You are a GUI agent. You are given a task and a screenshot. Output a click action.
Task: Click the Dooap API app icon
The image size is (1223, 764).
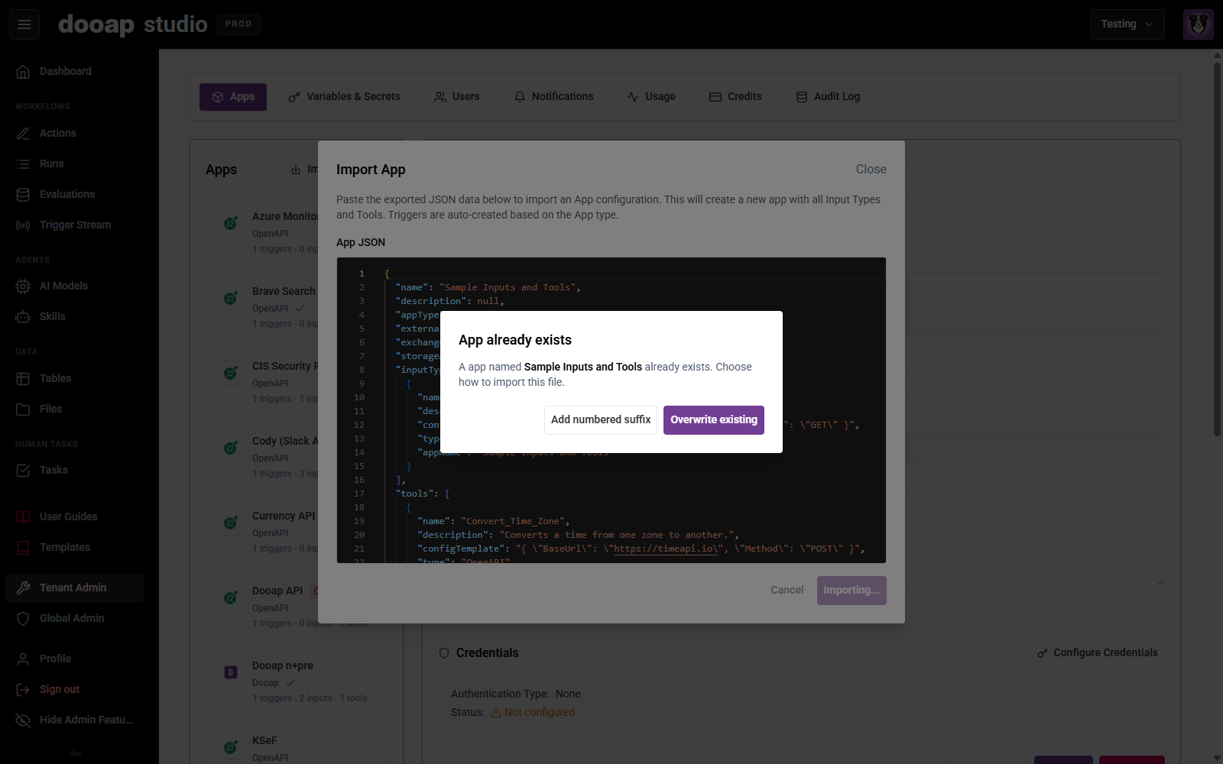tap(230, 597)
